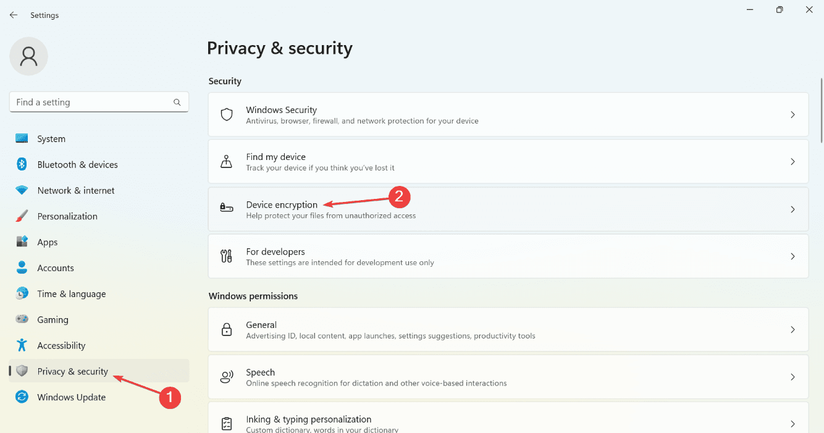Viewport: 824px width, 433px height.
Task: Click the Windows Security shield icon
Action: point(227,115)
